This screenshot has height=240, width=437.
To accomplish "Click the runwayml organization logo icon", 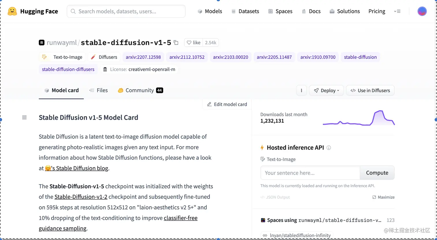I will coord(42,43).
